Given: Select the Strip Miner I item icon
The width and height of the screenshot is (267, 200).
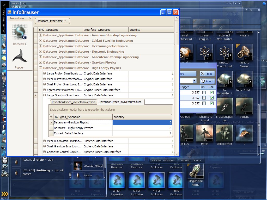Looking at the screenshot, I should [x=244, y=79].
